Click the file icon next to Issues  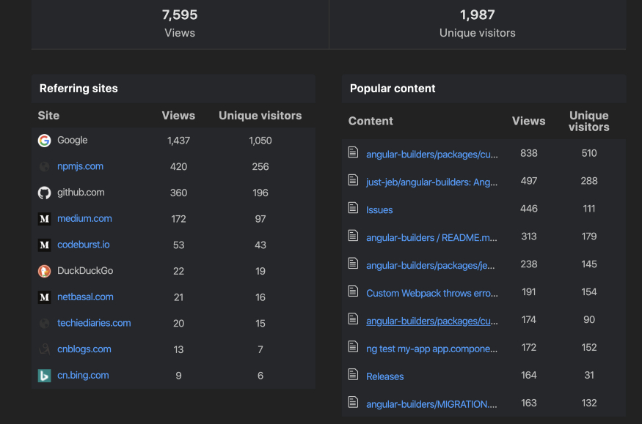[x=354, y=209]
